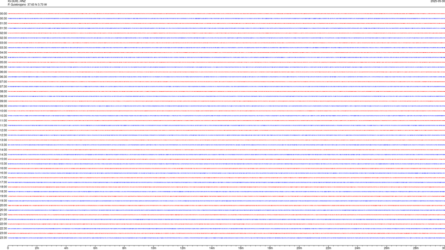The width and height of the screenshot is (445, 250).
Task: Select the 17:30 time row label
Action: point(3,182)
